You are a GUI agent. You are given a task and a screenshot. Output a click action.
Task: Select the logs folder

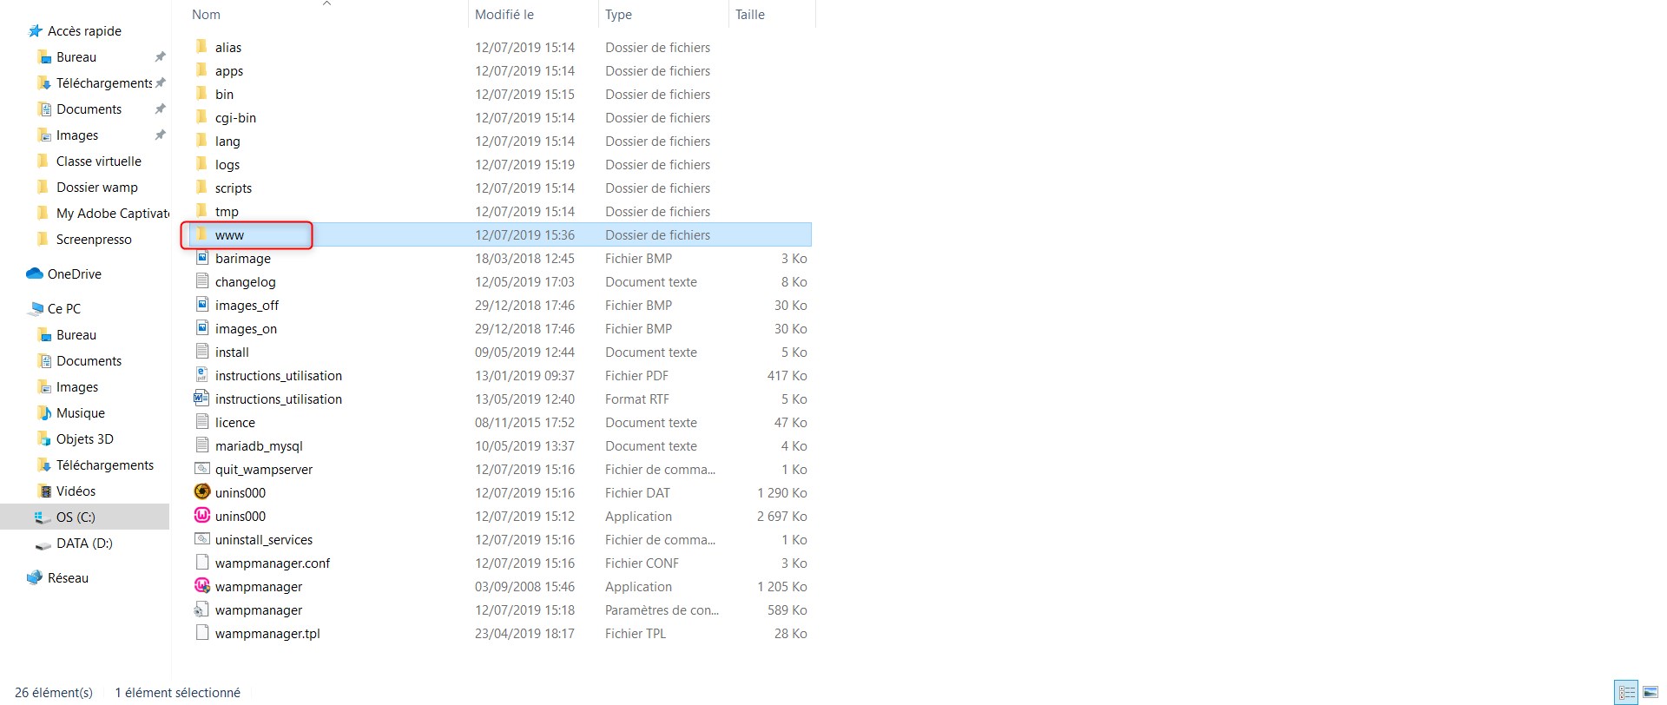(x=227, y=164)
